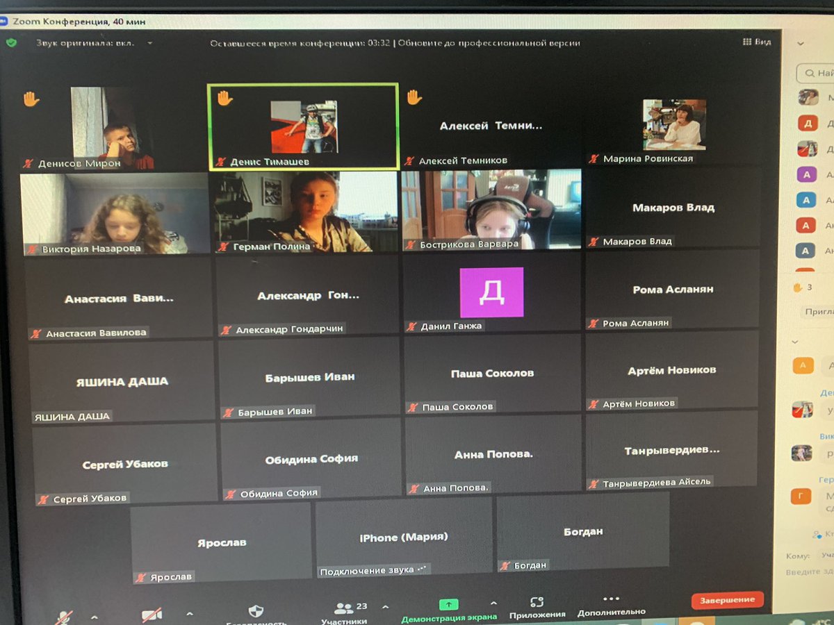Image resolution: width=834 pixels, height=625 pixels.
Task: Click raised hand icon on Алексей Темников tile
Action: click(414, 97)
